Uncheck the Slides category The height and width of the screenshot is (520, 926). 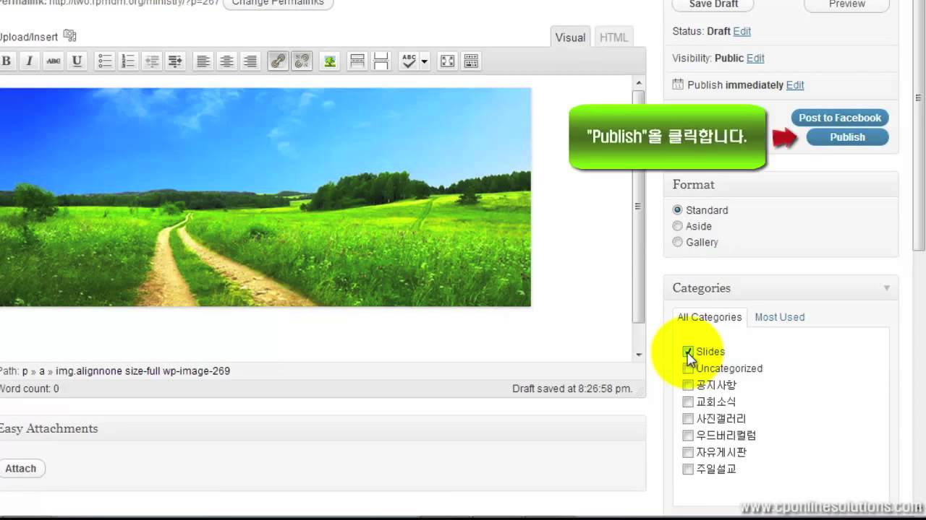click(x=688, y=352)
